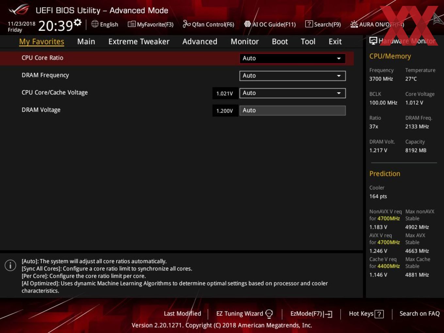Toggle the AURA ON/OFF light icon

(354, 24)
